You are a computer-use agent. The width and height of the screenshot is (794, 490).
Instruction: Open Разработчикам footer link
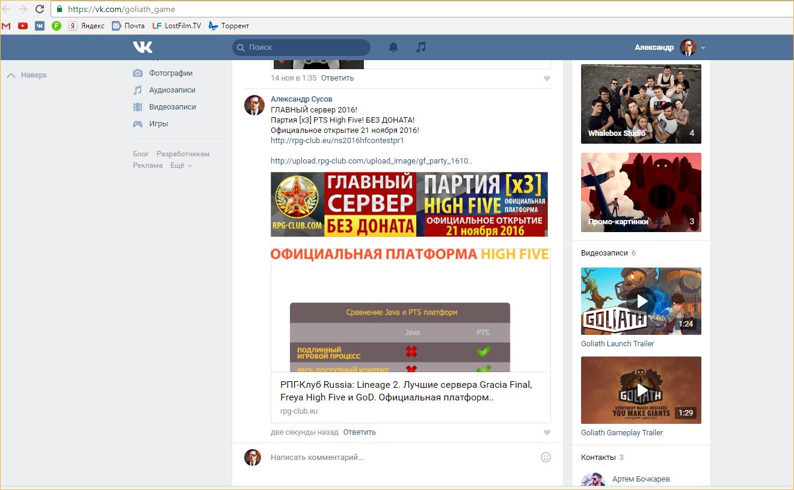point(183,154)
